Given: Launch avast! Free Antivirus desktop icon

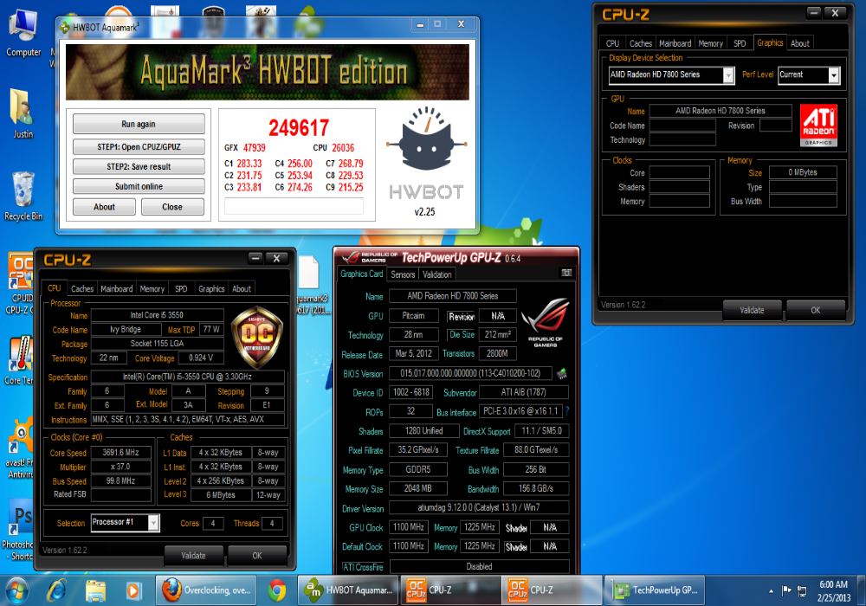Looking at the screenshot, I should tap(20, 448).
